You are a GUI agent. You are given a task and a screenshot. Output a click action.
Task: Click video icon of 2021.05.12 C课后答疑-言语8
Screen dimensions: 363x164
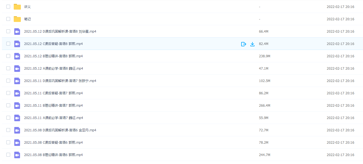17,44
